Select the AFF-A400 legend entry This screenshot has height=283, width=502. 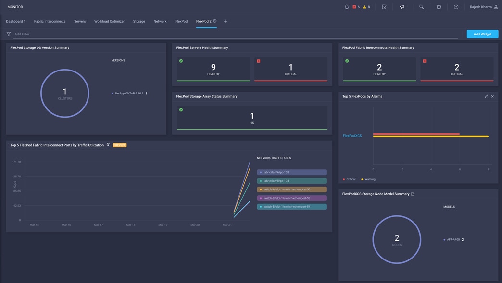coord(453,239)
